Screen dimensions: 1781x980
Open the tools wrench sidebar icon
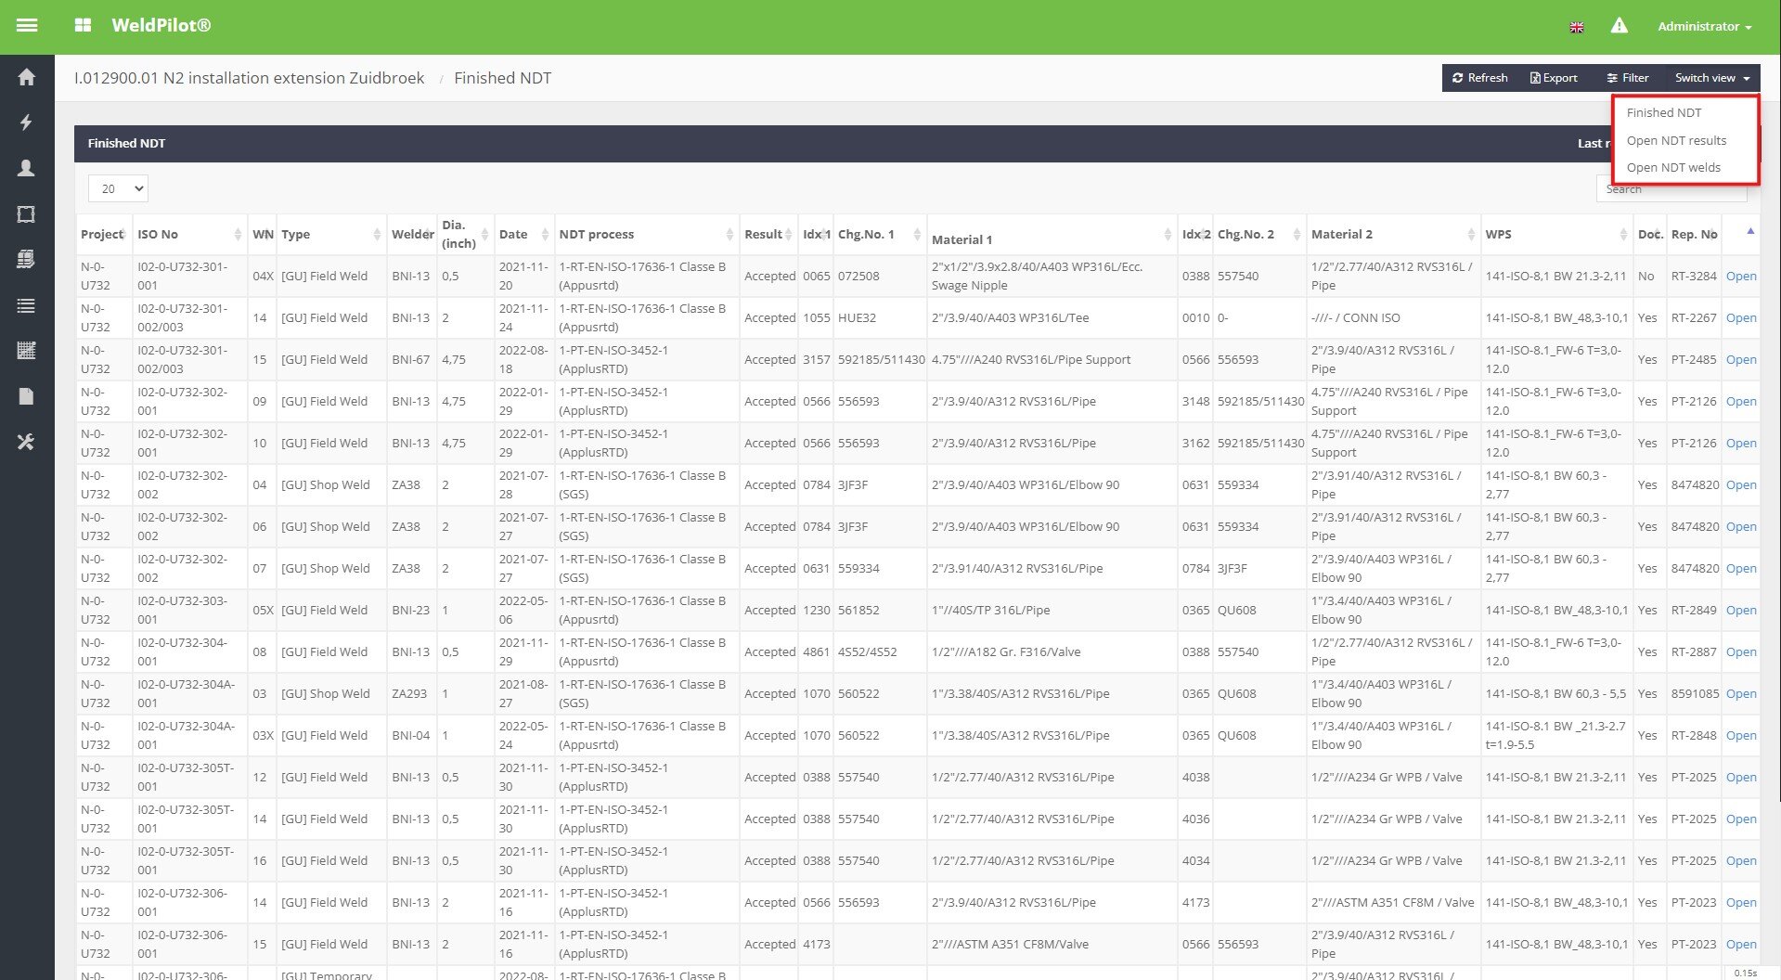pos(26,442)
